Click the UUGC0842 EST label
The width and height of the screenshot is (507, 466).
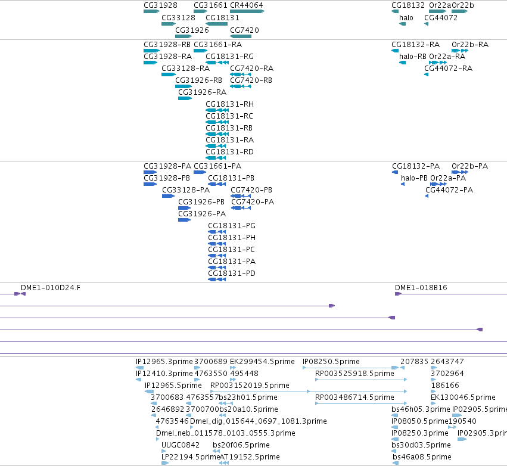[181, 445]
